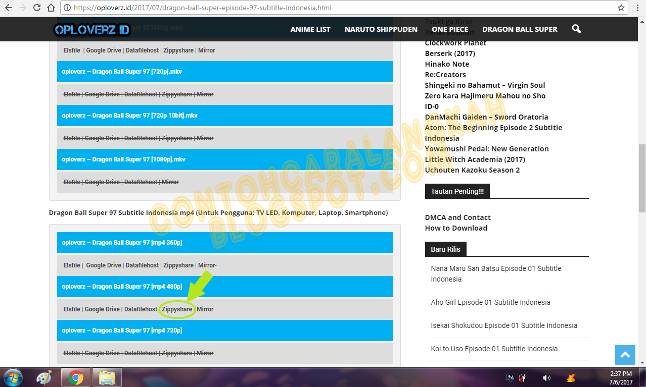This screenshot has width=646, height=387.
Task: Open Zero kara Hajimeru Mahou no Sho link
Action: point(485,96)
